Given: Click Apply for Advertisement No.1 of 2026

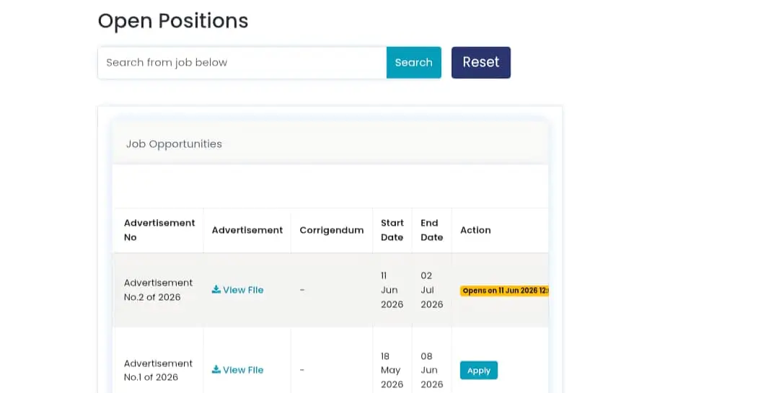Looking at the screenshot, I should tap(478, 370).
